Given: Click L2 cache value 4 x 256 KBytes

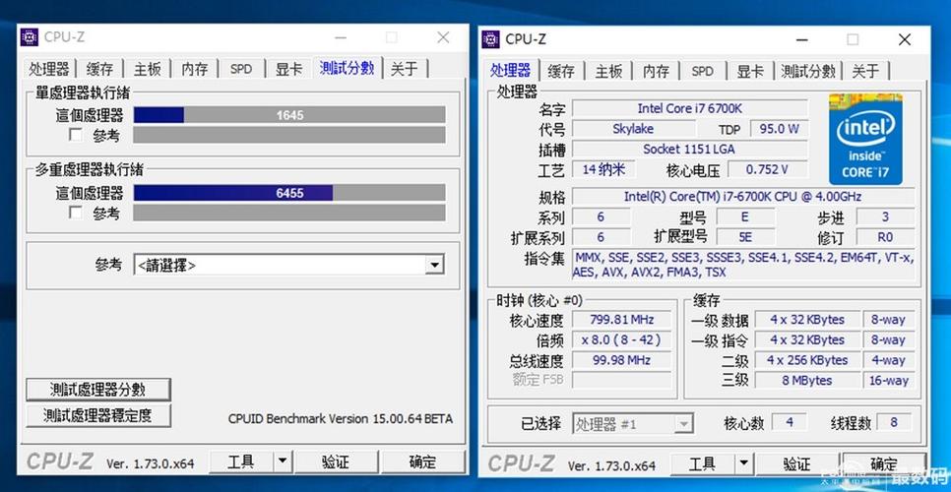Looking at the screenshot, I should click(806, 360).
